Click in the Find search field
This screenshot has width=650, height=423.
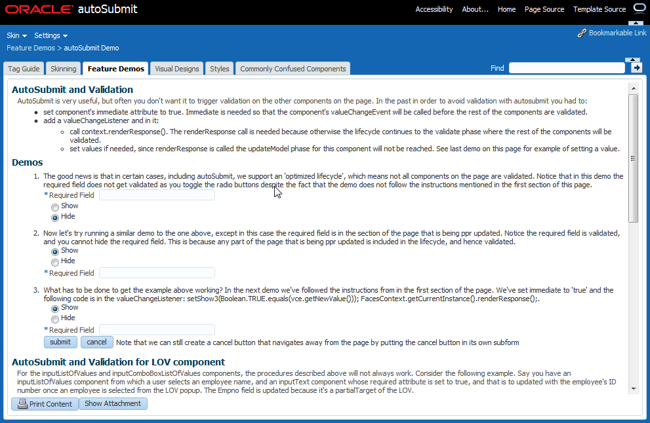[x=567, y=68]
